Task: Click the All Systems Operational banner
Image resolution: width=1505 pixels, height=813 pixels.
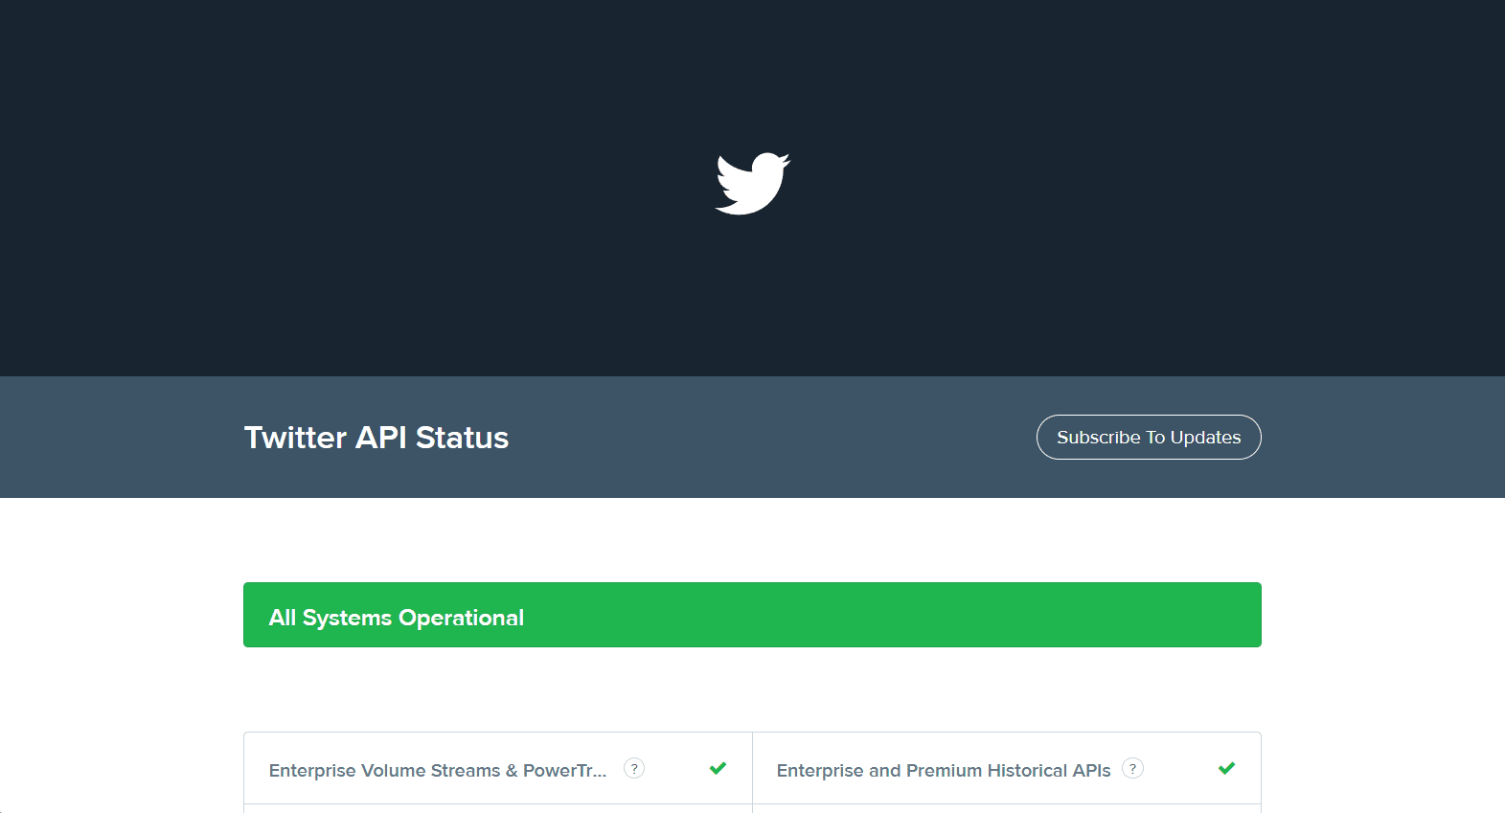Action: coord(752,615)
